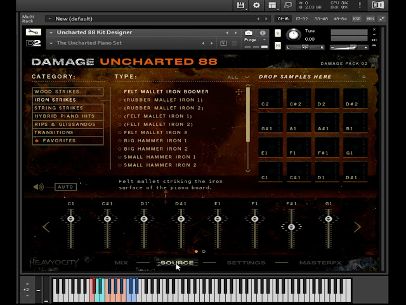406x305 pixels.
Task: Click the instrument volume slider
Action: pyautogui.click(x=349, y=48)
